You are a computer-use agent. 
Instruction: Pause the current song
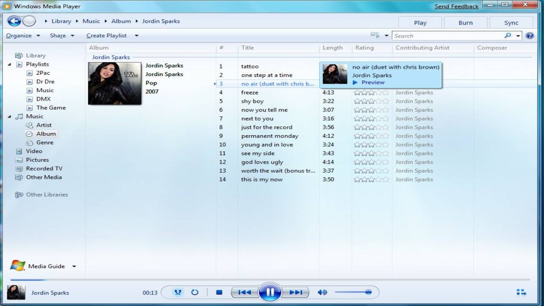270,292
